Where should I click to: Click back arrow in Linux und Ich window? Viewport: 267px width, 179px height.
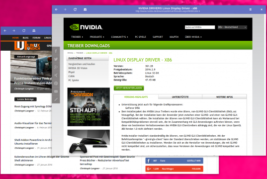[5, 31]
